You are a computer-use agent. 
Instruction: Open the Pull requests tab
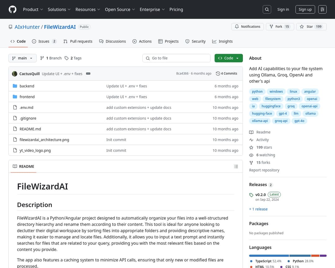(x=78, y=41)
